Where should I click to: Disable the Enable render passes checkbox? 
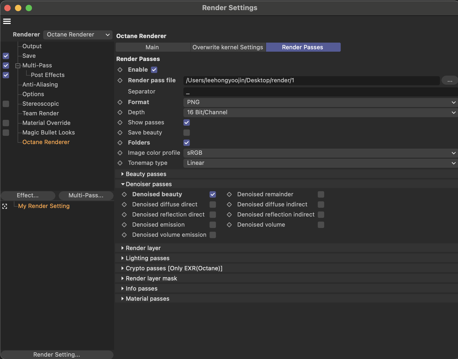(x=154, y=70)
